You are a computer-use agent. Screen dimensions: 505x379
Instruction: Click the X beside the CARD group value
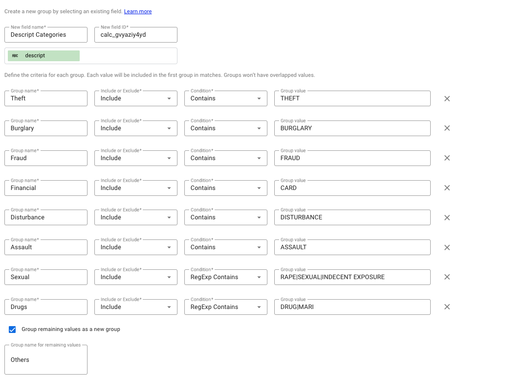tap(447, 188)
